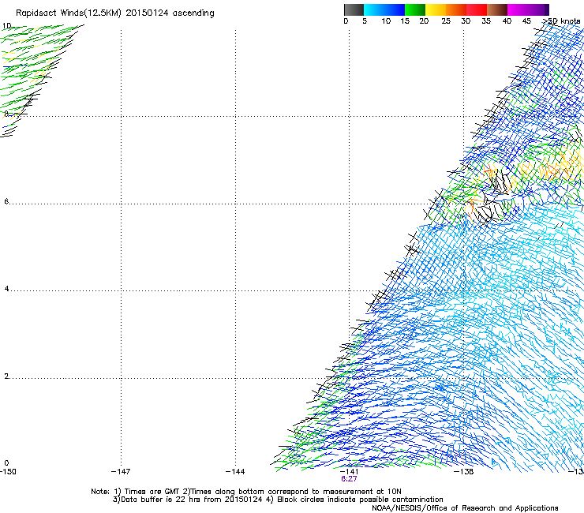The image size is (584, 513).
Task: Click the latitude '4' axis label
Action: [x=6, y=288]
